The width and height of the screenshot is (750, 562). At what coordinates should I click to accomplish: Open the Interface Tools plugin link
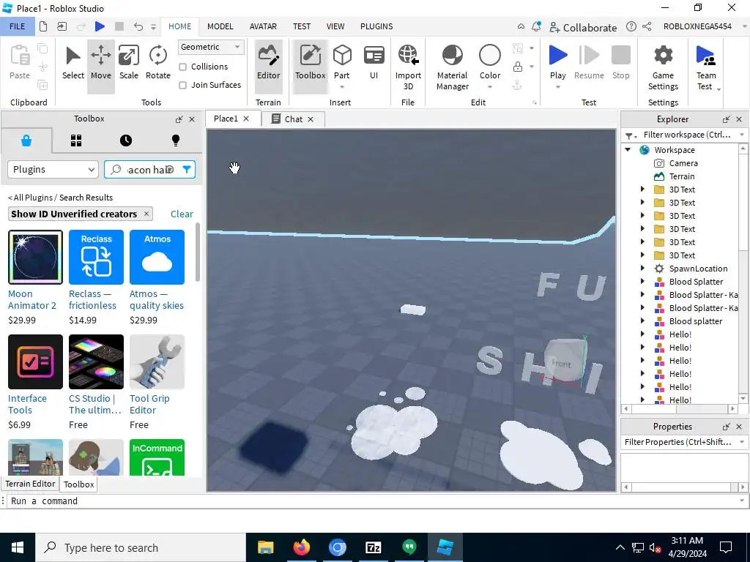[x=27, y=404]
